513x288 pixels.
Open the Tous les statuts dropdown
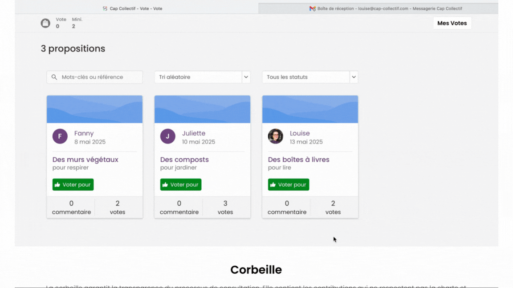click(x=310, y=77)
